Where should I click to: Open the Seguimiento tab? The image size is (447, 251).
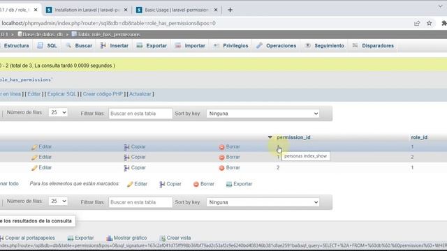(325, 45)
